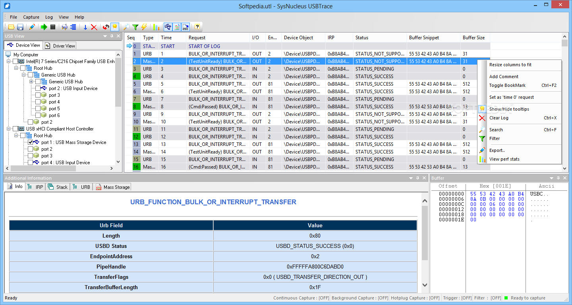
Task: Open the USB View panel dropdown arrow
Action: click(105, 36)
